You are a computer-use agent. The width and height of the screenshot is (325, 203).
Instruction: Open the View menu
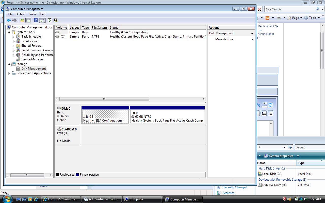click(x=32, y=14)
